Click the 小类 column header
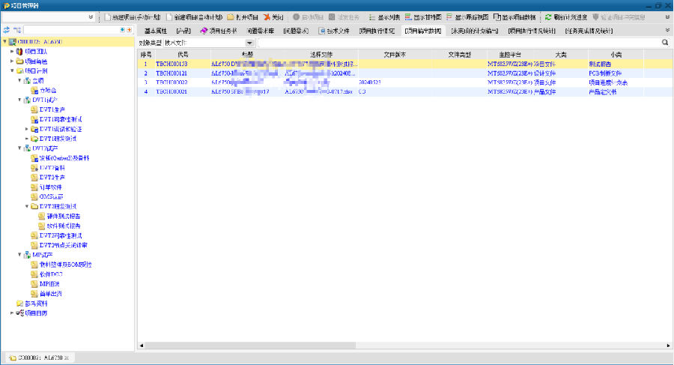Image resolution: width=674 pixels, height=365 pixels. [x=616, y=55]
